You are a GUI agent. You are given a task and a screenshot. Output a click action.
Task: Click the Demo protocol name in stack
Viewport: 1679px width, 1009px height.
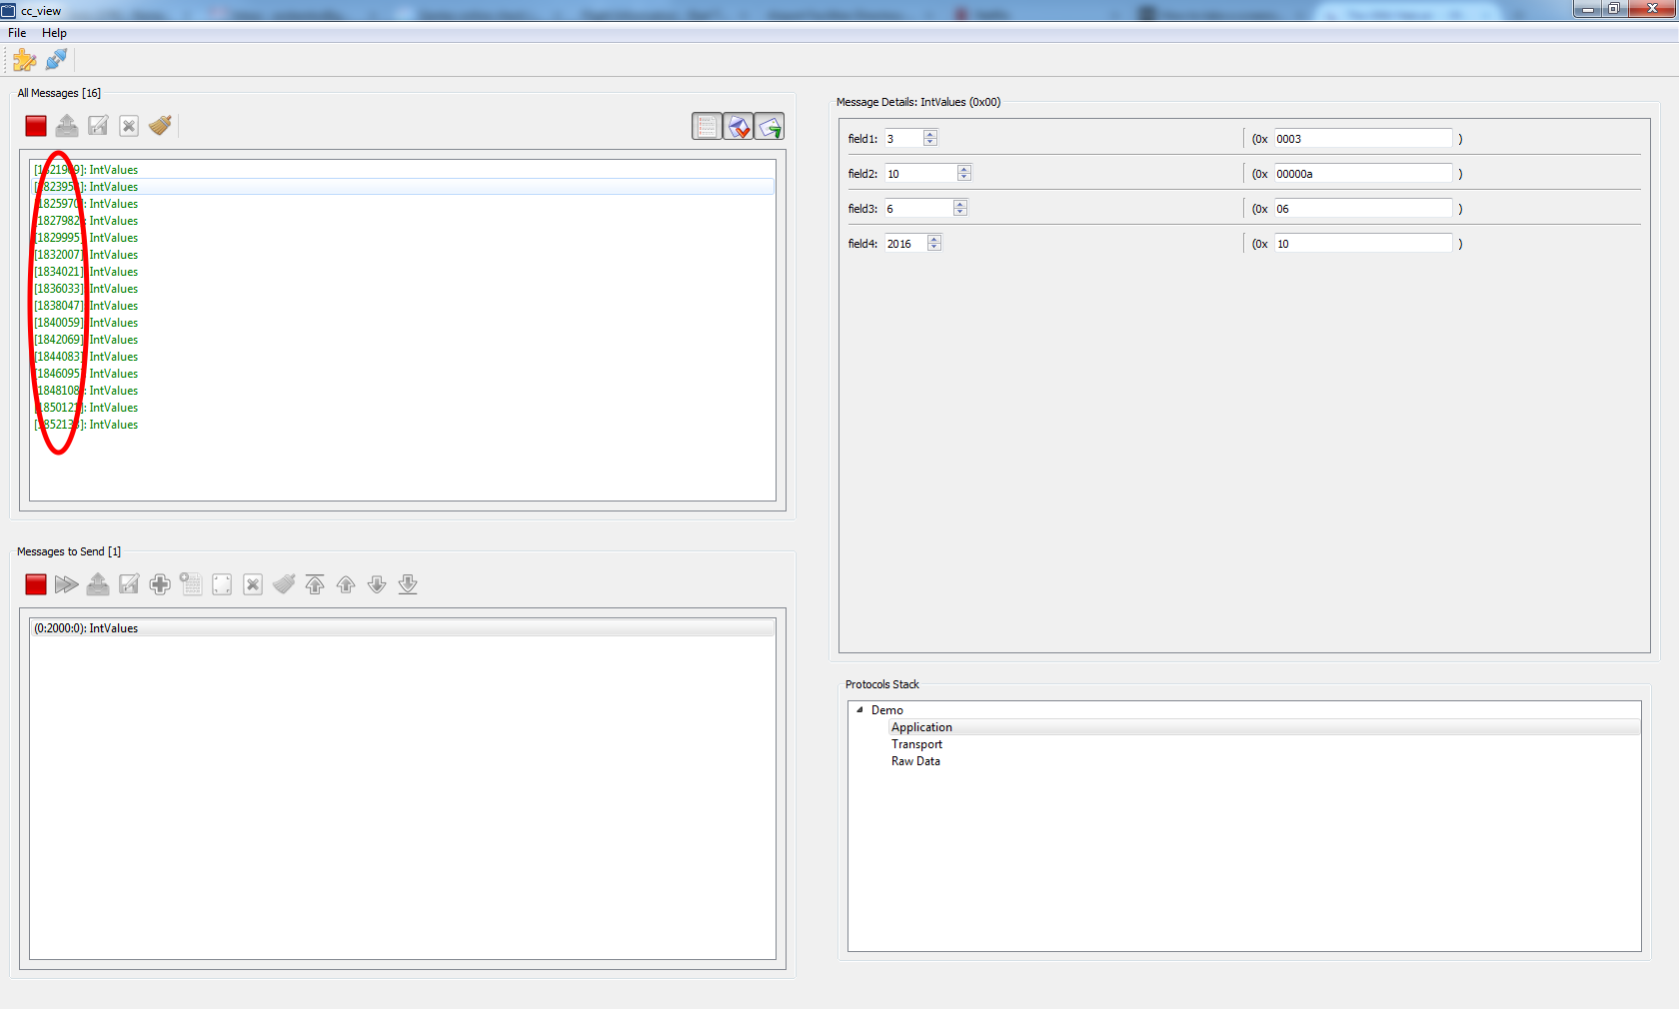[886, 710]
